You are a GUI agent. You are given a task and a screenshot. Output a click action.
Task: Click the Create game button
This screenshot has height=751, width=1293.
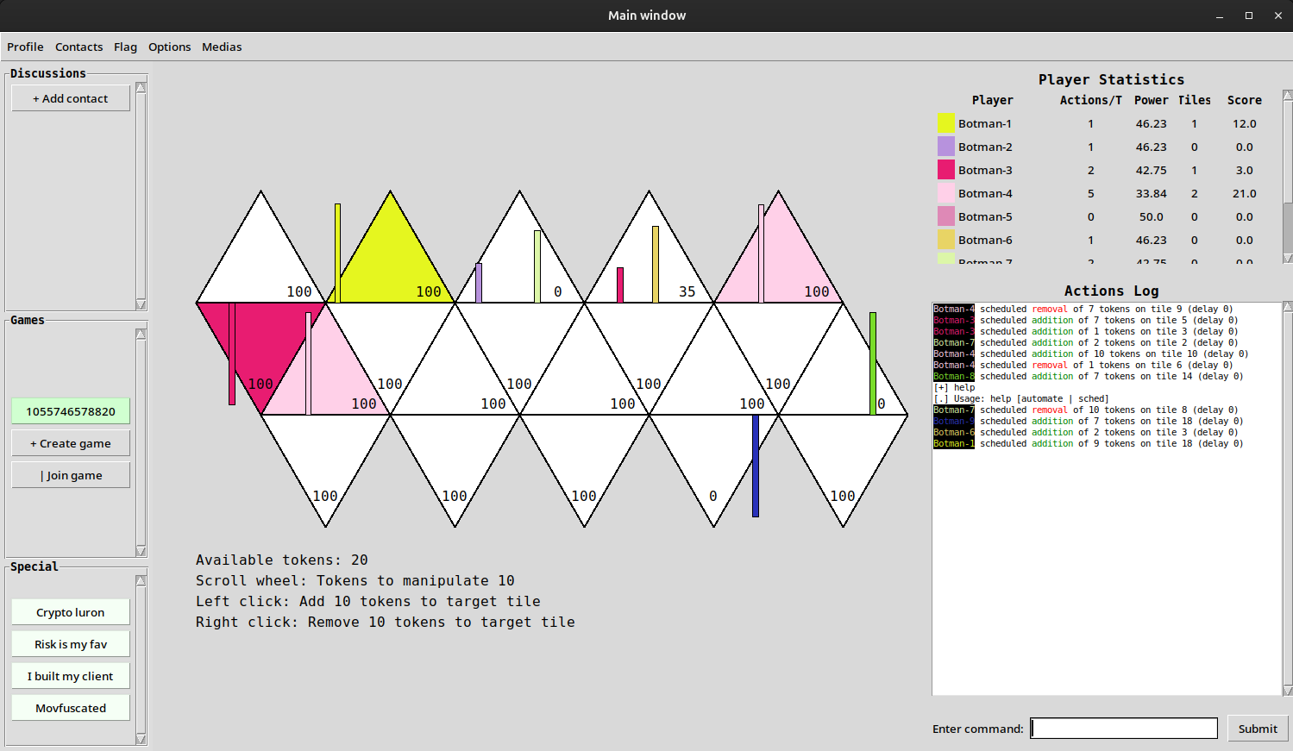(71, 443)
